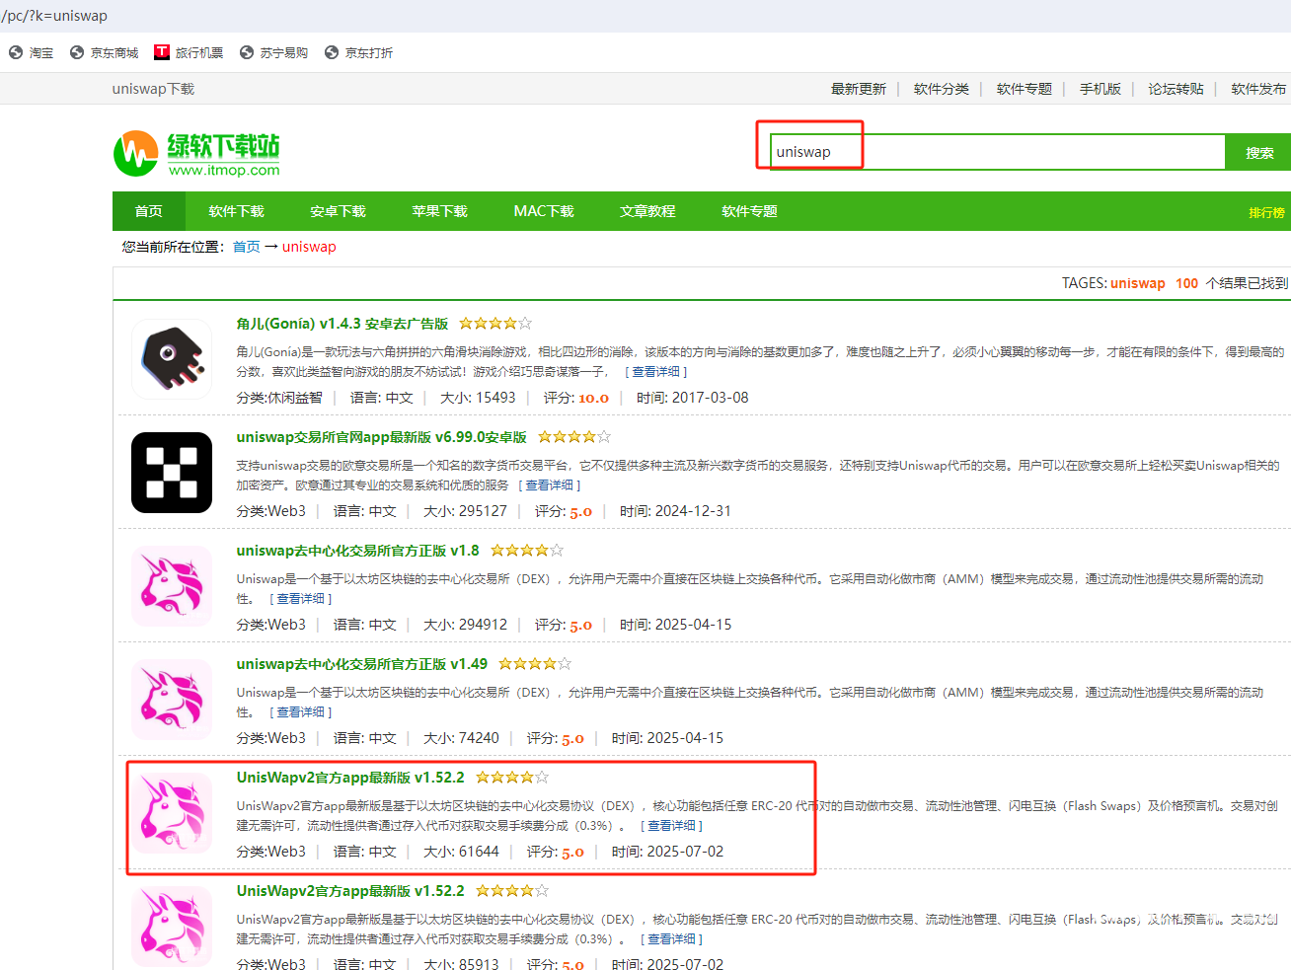This screenshot has height=970, width=1291.
Task: Click the unicorn icon for uniswap v1.8
Action: [x=172, y=586]
